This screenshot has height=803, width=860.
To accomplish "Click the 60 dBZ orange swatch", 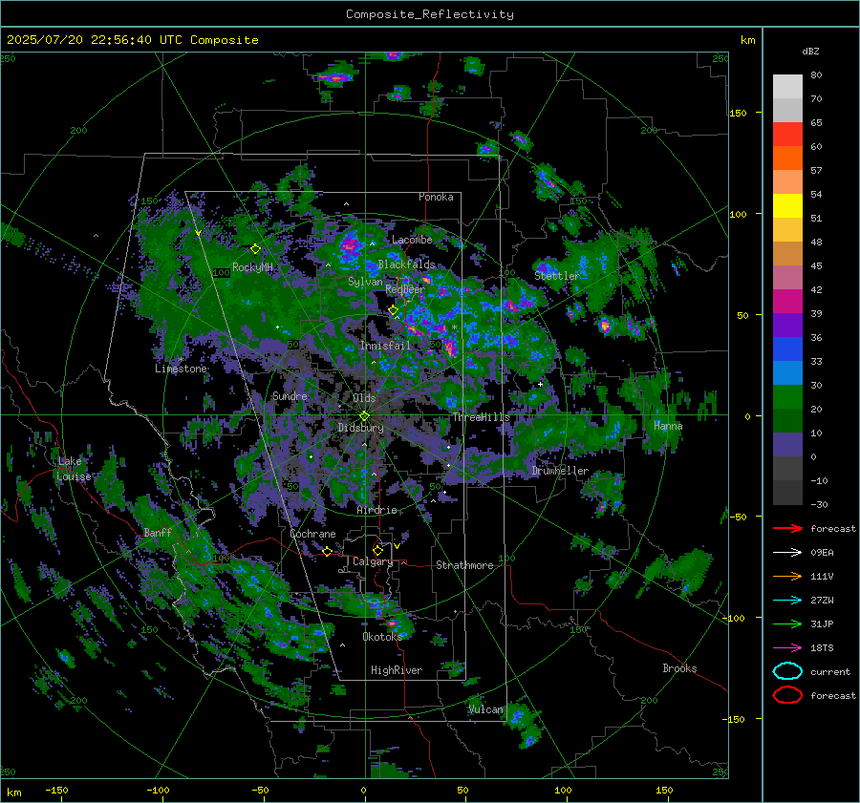I will pyautogui.click(x=787, y=158).
